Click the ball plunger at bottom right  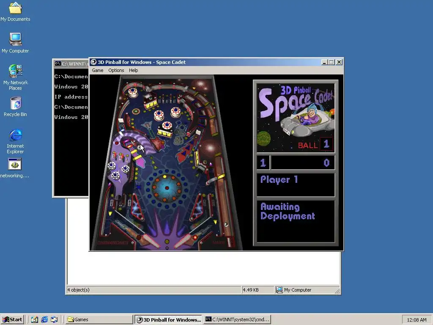[x=229, y=242]
